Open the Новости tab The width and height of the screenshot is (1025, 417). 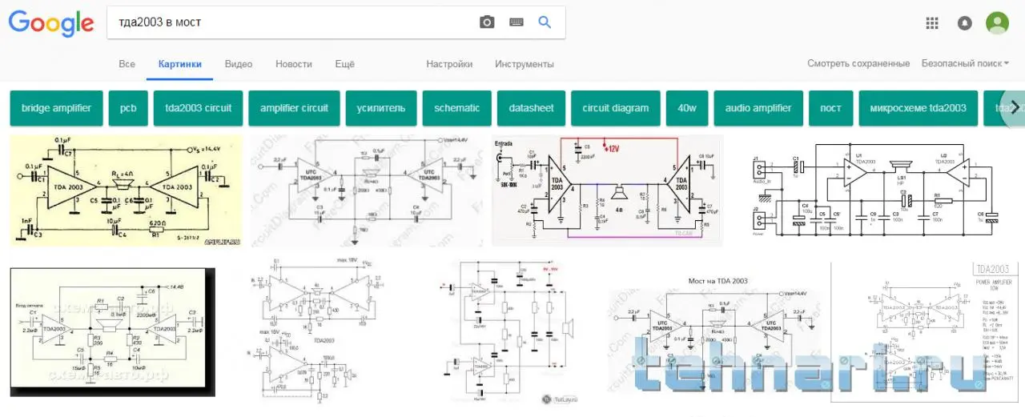294,64
